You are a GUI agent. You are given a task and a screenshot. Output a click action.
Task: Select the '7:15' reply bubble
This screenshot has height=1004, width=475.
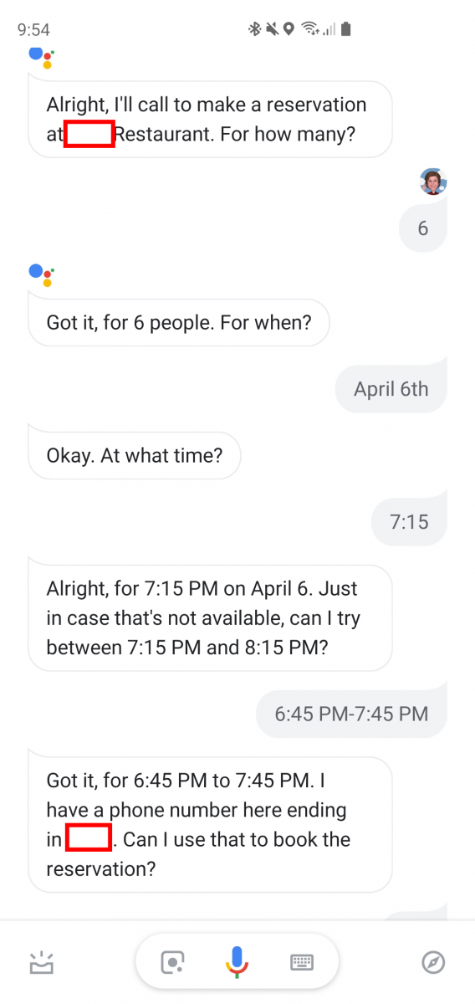coord(409,522)
